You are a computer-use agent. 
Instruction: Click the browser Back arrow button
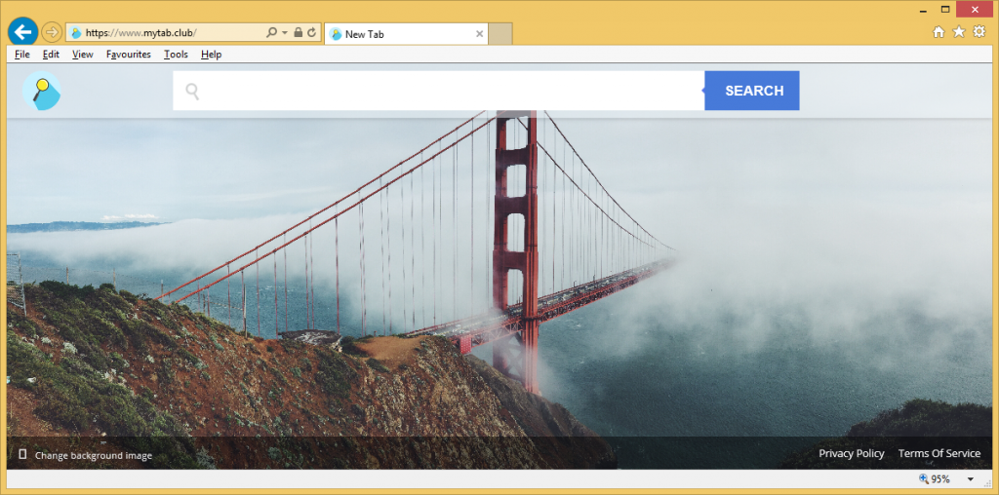coord(22,32)
